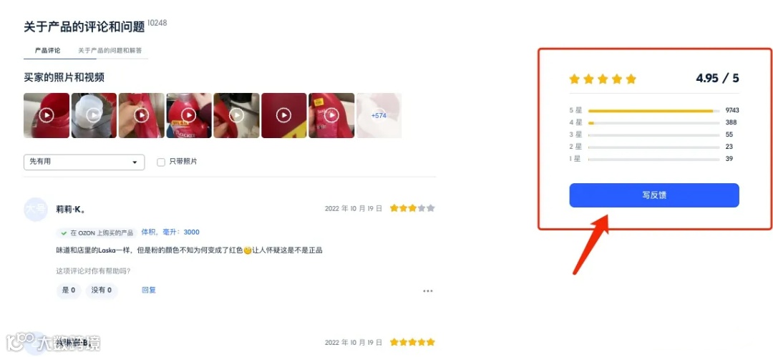Vote 没有 0 on review helpfulness
Image resolution: width=773 pixels, height=357 pixels.
pyautogui.click(x=101, y=290)
